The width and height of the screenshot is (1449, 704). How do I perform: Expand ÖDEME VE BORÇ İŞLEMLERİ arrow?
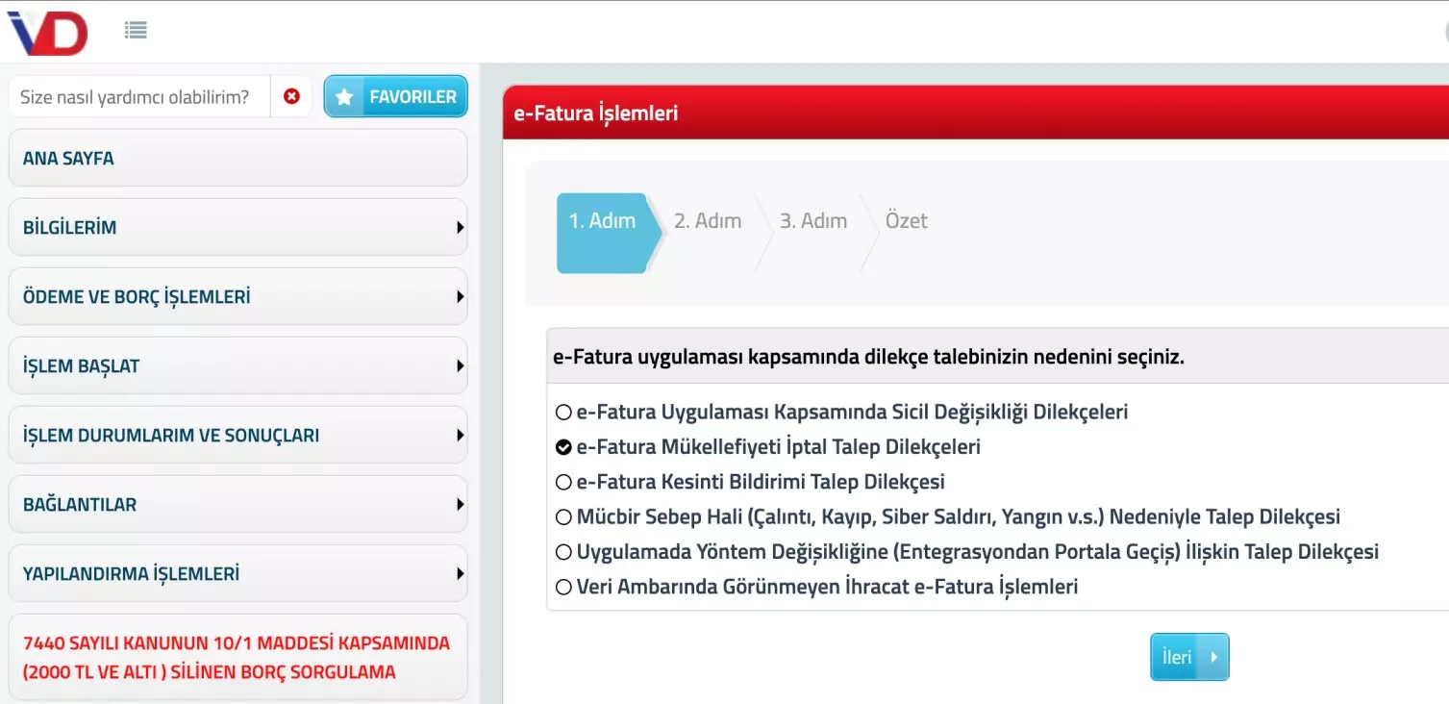[x=460, y=297]
